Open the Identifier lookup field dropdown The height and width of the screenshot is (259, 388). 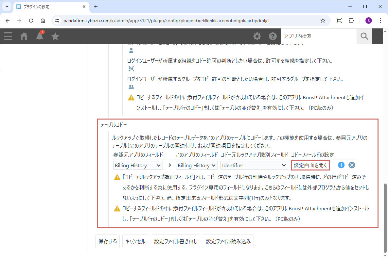coord(254,165)
